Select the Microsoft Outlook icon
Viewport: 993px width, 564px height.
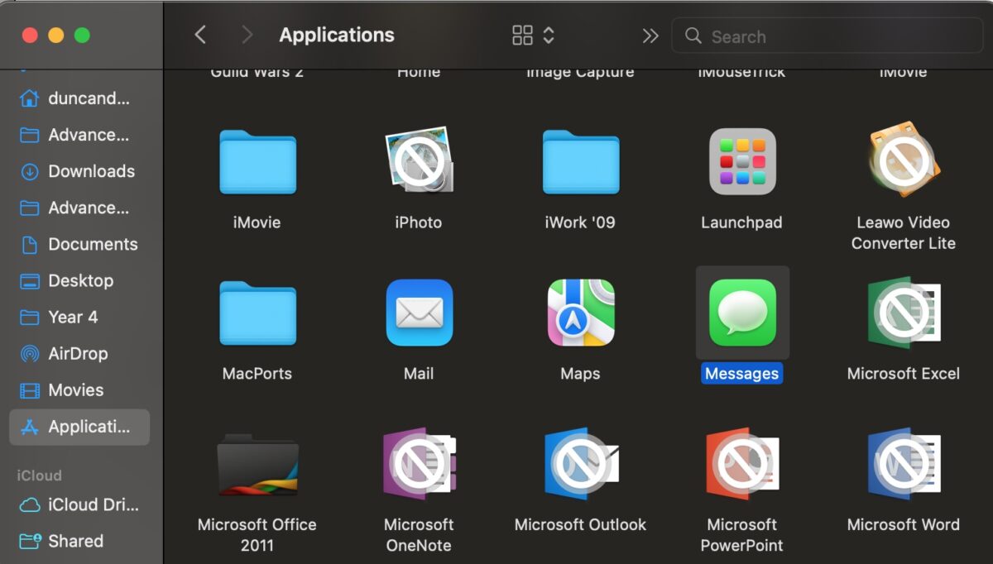(x=580, y=464)
